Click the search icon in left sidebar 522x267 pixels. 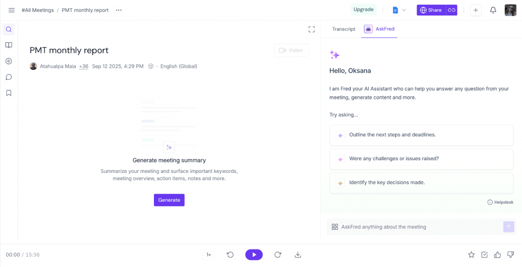pyautogui.click(x=9, y=29)
